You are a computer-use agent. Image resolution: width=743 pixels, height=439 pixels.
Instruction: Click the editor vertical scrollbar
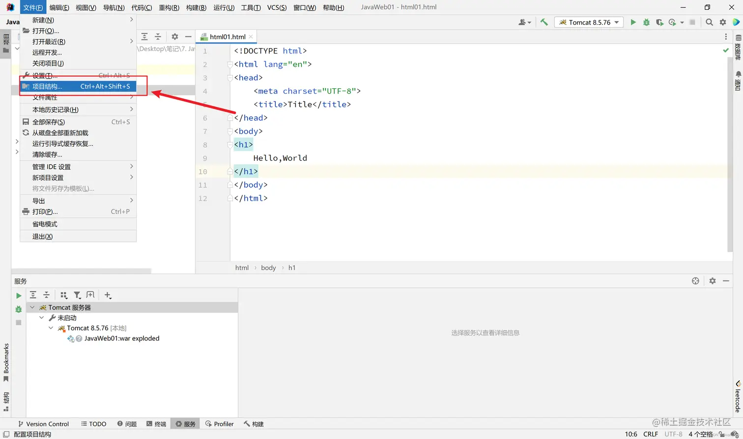(x=730, y=155)
